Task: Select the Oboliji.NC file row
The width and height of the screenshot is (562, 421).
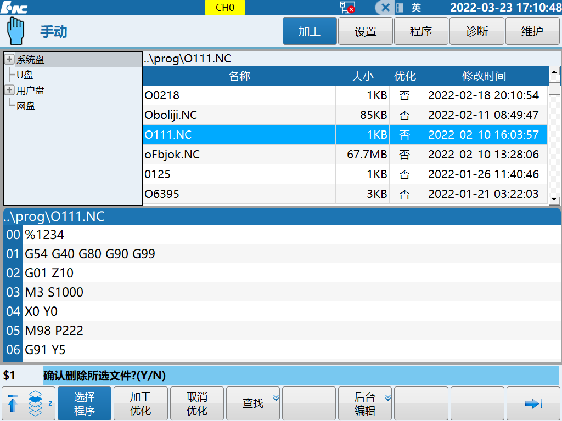Action: click(239, 115)
